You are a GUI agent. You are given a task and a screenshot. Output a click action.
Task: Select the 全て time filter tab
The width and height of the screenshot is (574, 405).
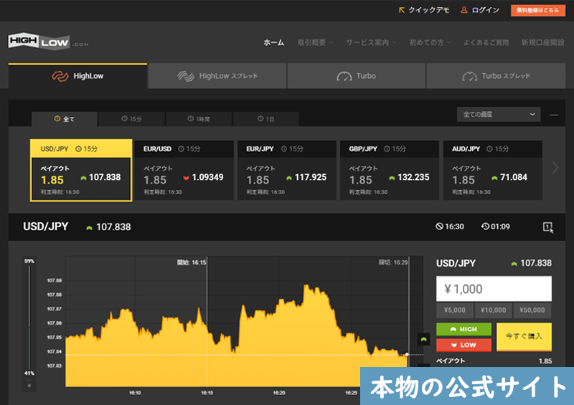(x=65, y=119)
